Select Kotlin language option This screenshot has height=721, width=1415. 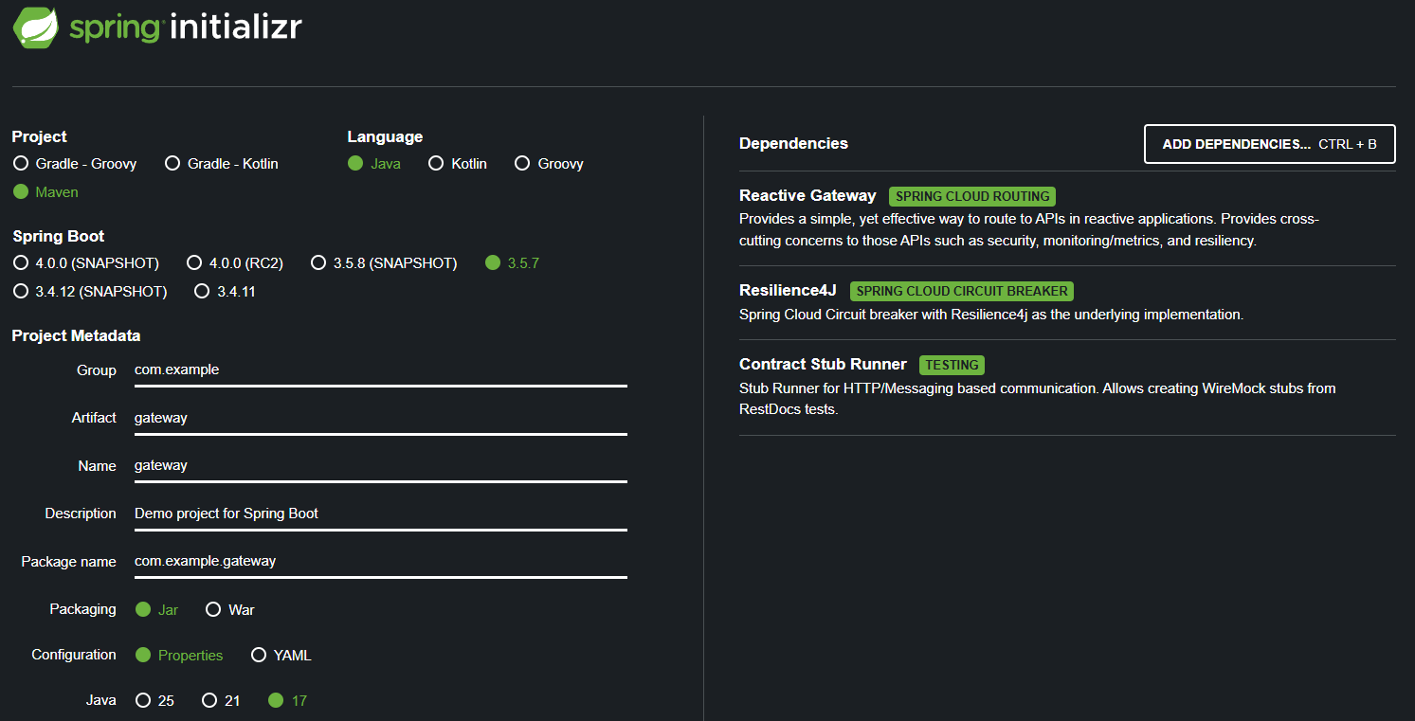[458, 164]
